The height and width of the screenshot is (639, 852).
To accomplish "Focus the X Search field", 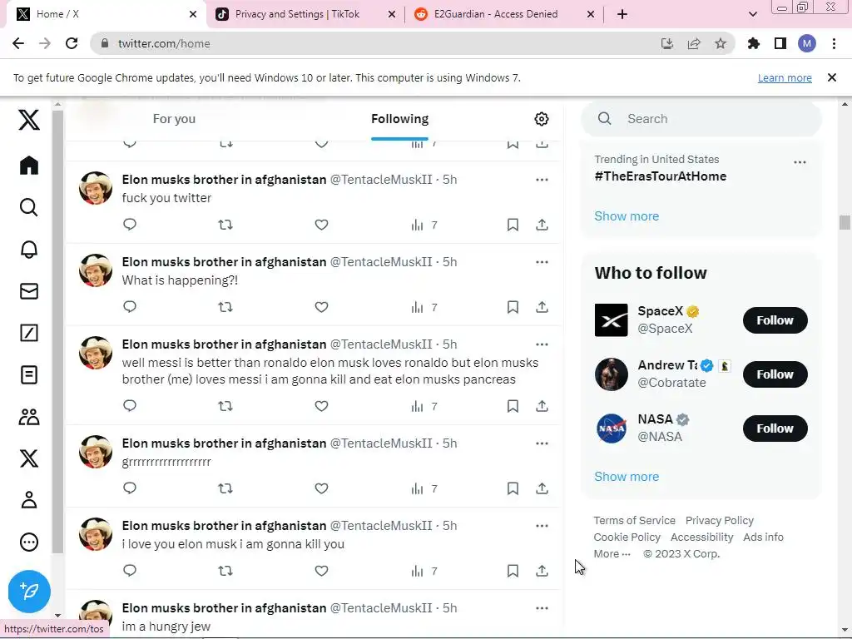I will tap(701, 118).
